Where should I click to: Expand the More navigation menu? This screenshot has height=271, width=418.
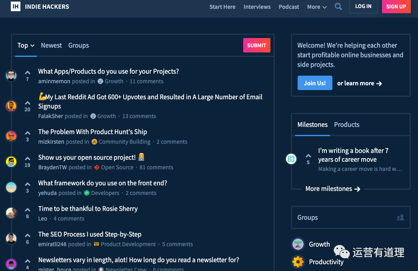[x=317, y=7]
